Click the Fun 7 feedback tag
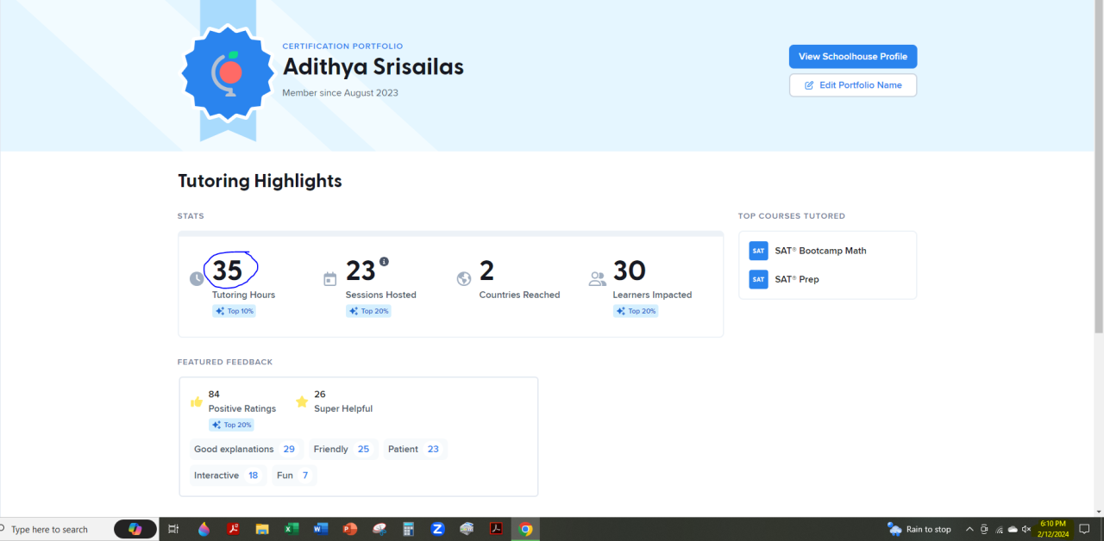The height and width of the screenshot is (541, 1104). pos(294,475)
